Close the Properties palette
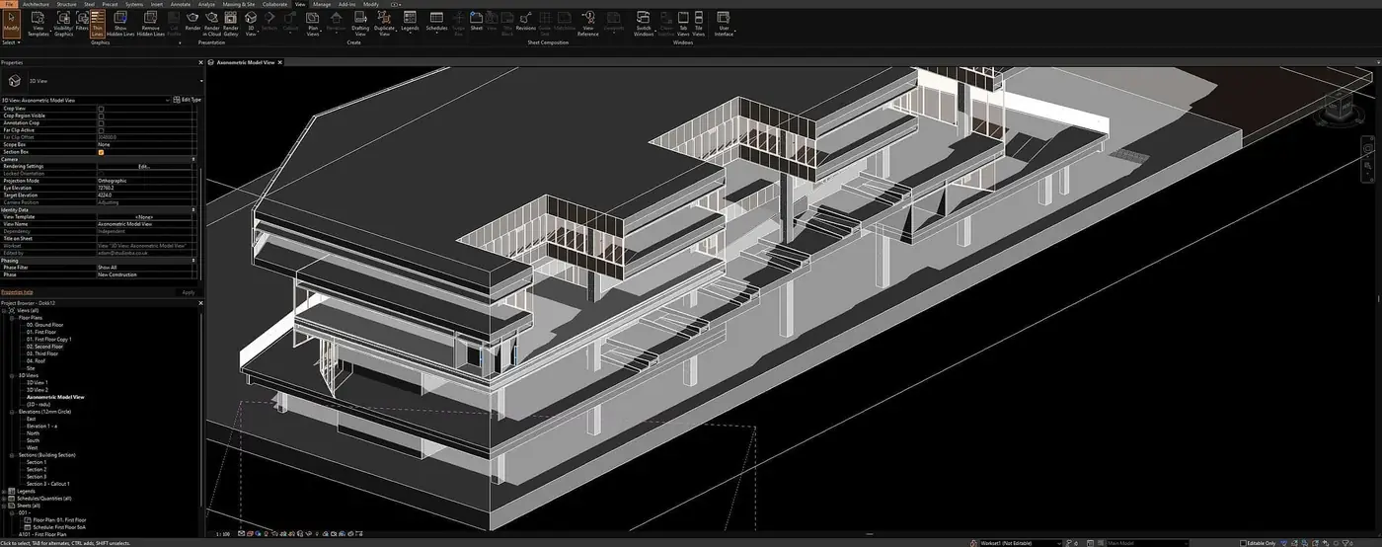The width and height of the screenshot is (1382, 547). [199, 63]
